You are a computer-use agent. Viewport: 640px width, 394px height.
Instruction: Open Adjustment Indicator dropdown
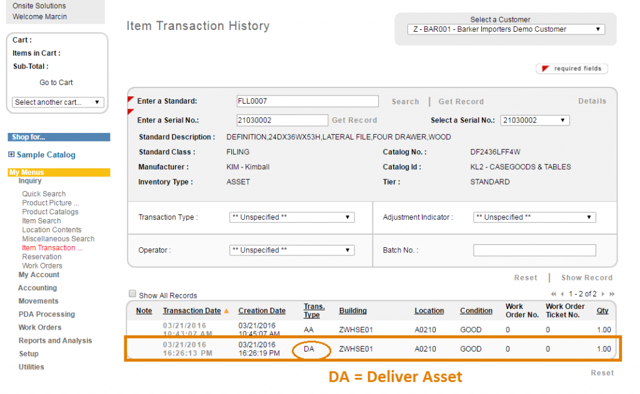click(534, 217)
